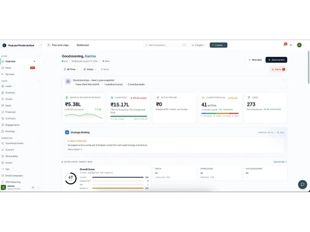
Task: Click the Engagements sidebar icon
Action: point(2,125)
